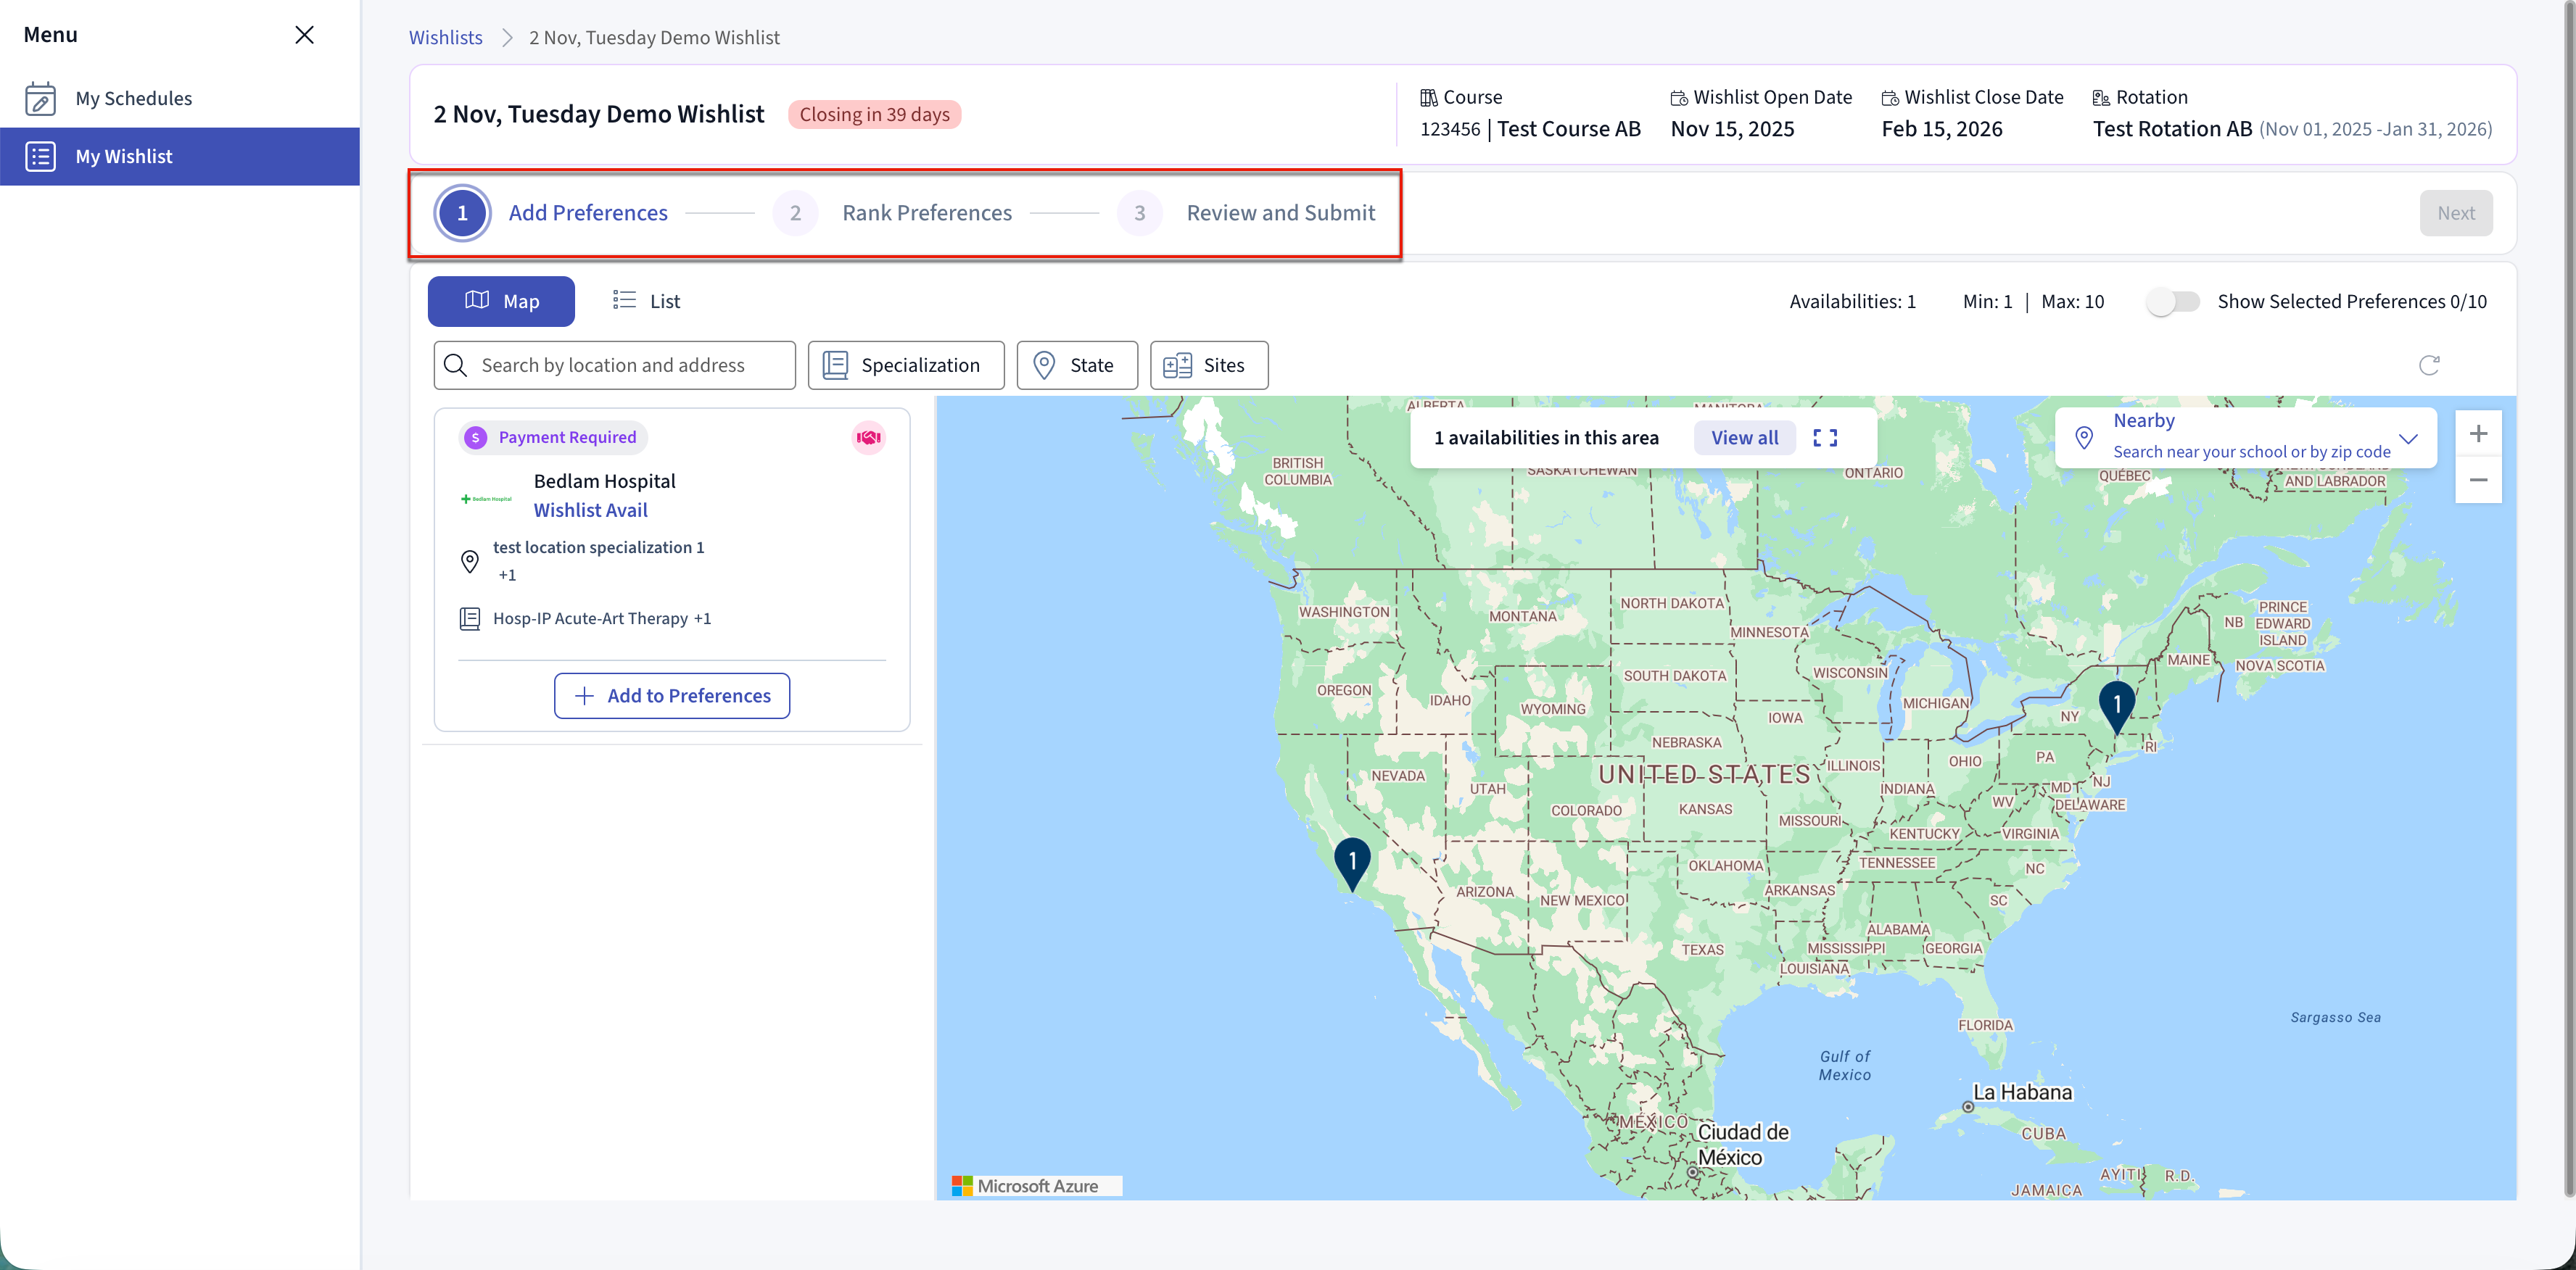Click the handshake icon on Bedlam Hospital card
2576x1270 pixels.
pos(868,438)
